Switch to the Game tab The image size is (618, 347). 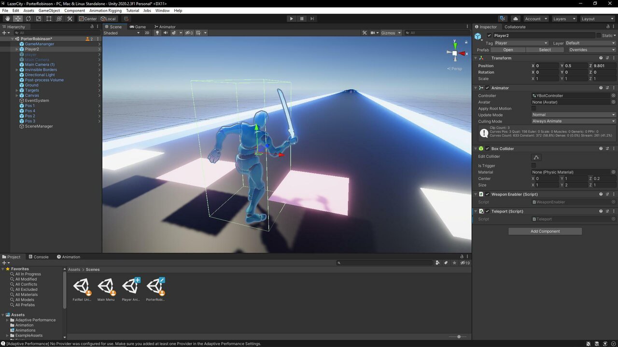click(x=138, y=27)
